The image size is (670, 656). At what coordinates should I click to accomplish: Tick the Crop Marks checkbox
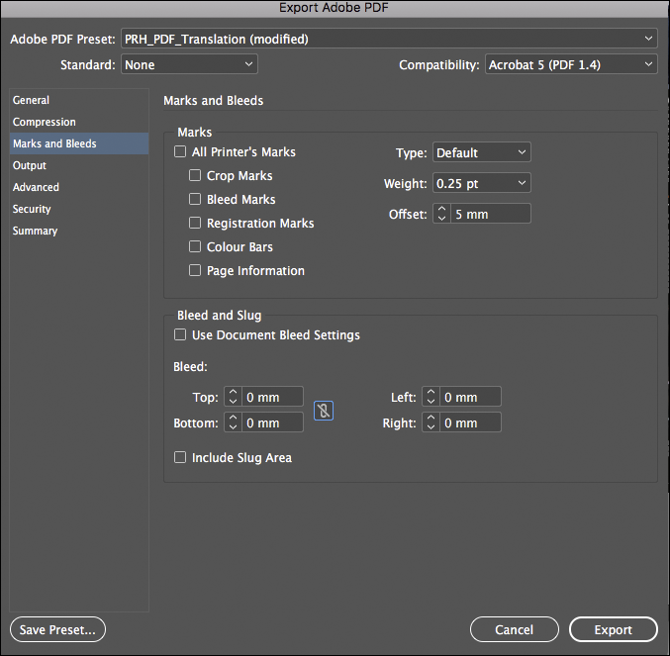click(195, 175)
